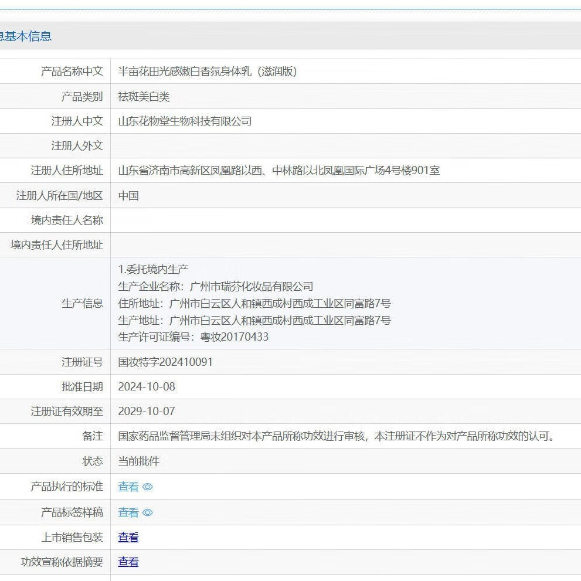Viewport: 581px width, 581px height.
Task: Click the registrant address starting with 山东省济南市
Action: (278, 171)
